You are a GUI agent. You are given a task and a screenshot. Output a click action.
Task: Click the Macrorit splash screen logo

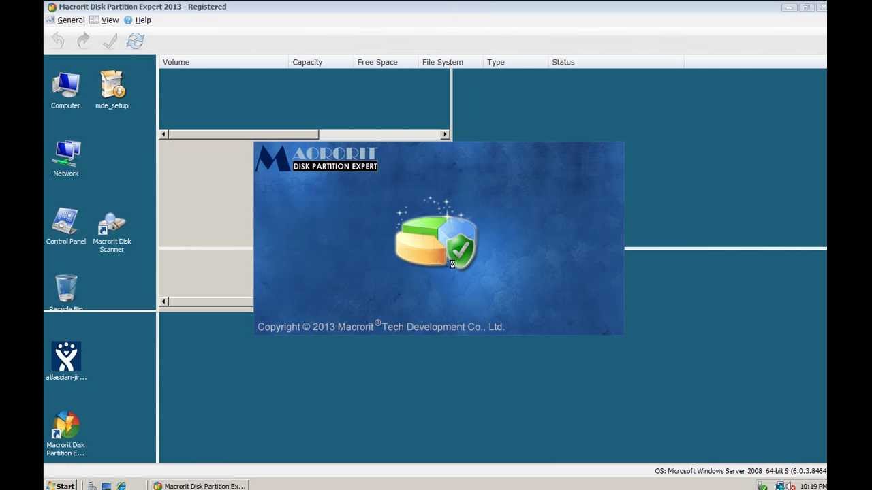(317, 159)
